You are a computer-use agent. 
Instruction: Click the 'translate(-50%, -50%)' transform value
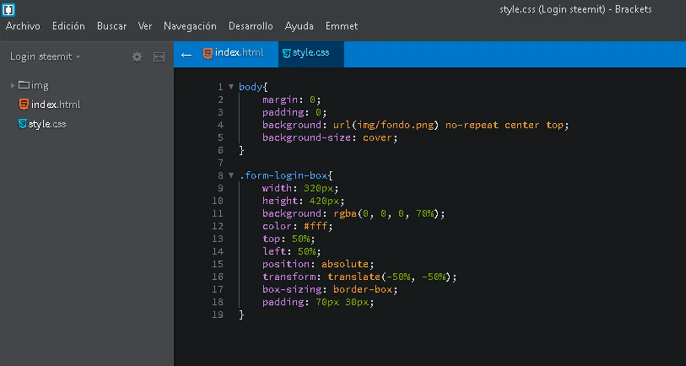tap(390, 277)
